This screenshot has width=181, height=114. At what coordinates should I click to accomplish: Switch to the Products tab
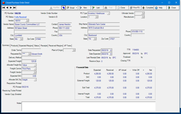coord(14,45)
